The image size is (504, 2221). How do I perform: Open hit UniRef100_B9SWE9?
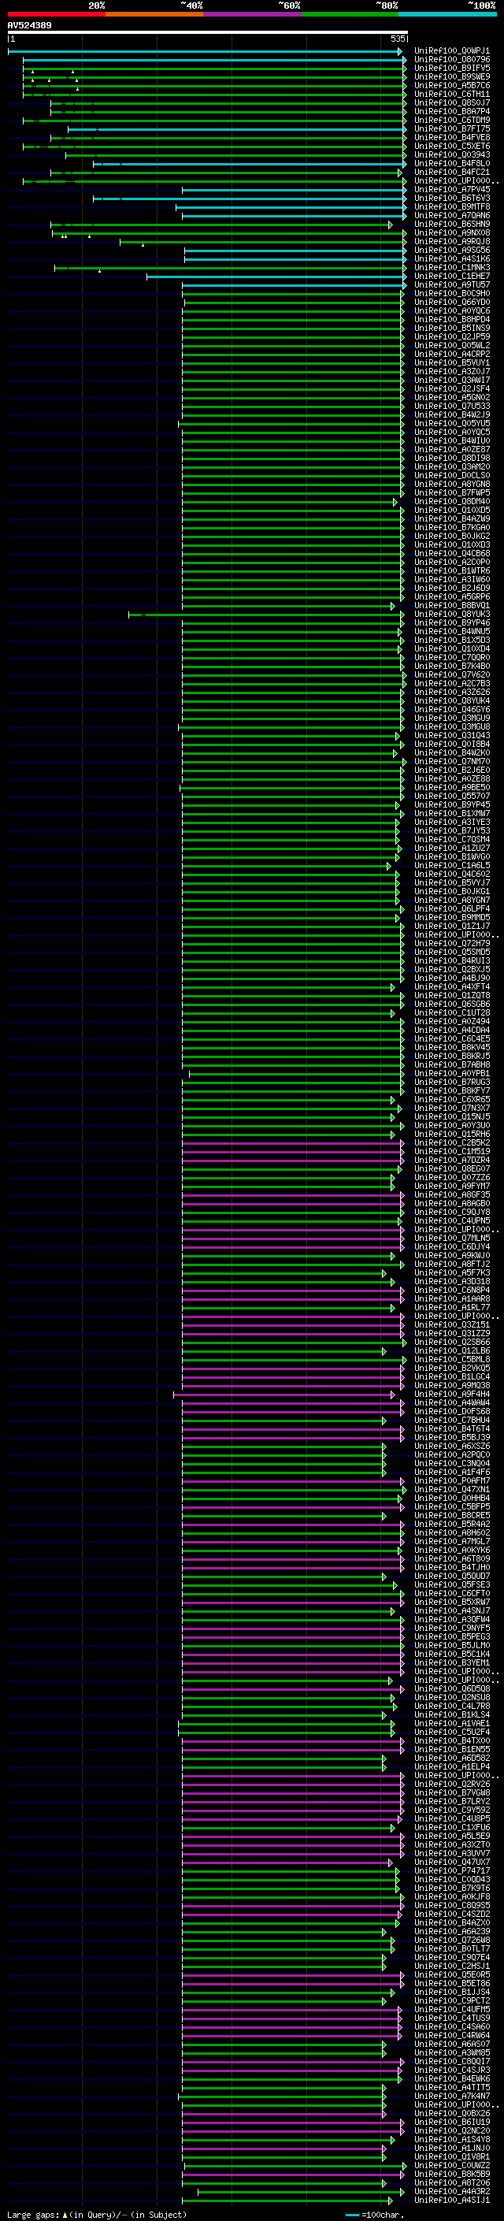click(452, 77)
